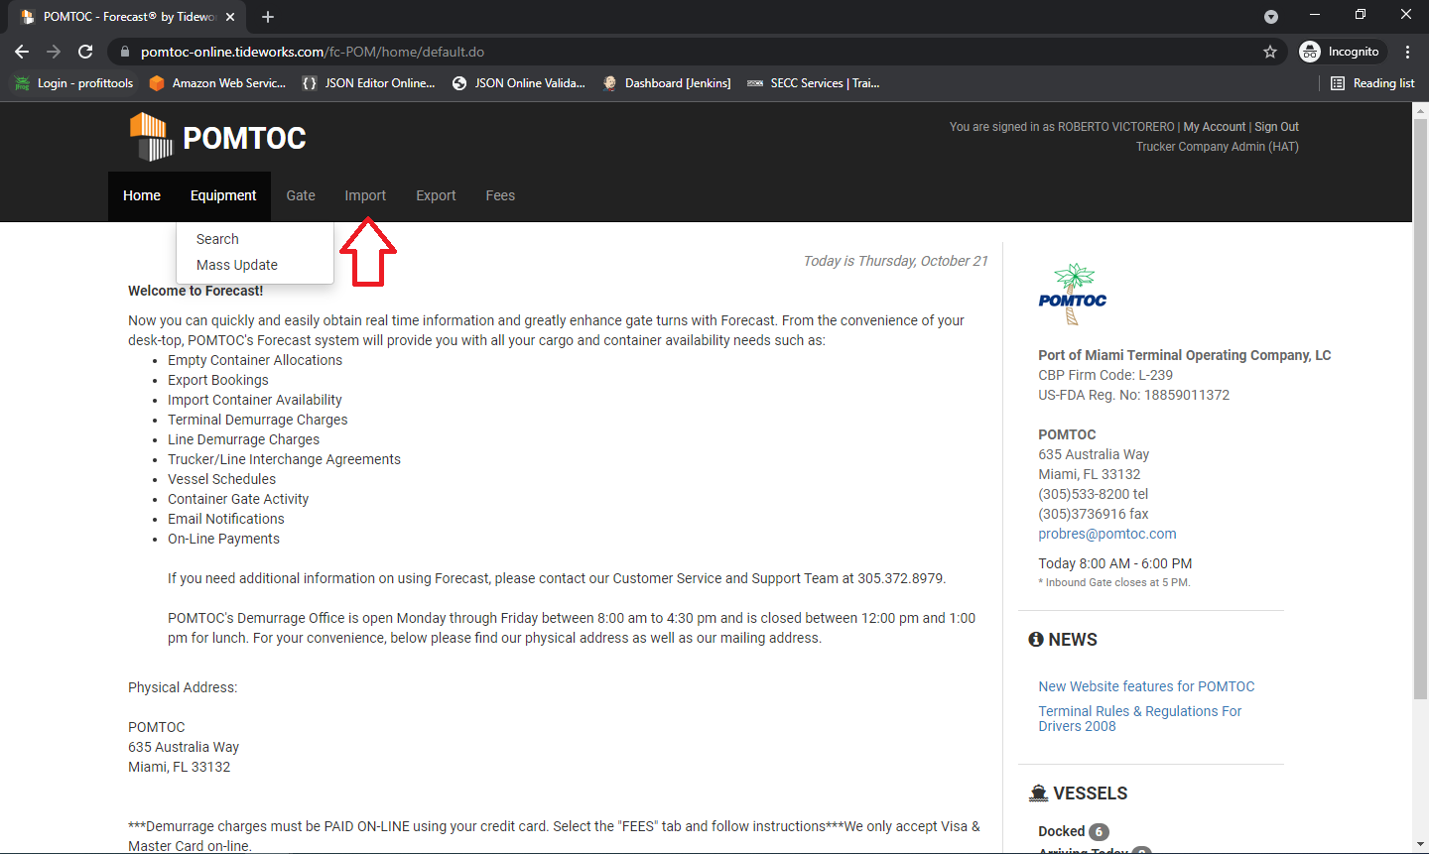The width and height of the screenshot is (1429, 854).
Task: Open the Import menu
Action: click(x=365, y=195)
